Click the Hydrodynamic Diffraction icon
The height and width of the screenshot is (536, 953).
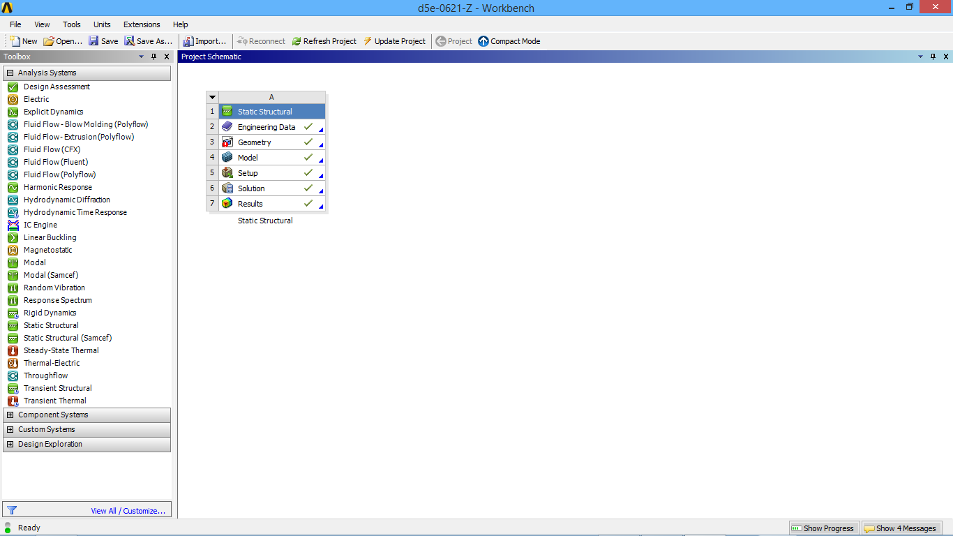[x=13, y=200]
